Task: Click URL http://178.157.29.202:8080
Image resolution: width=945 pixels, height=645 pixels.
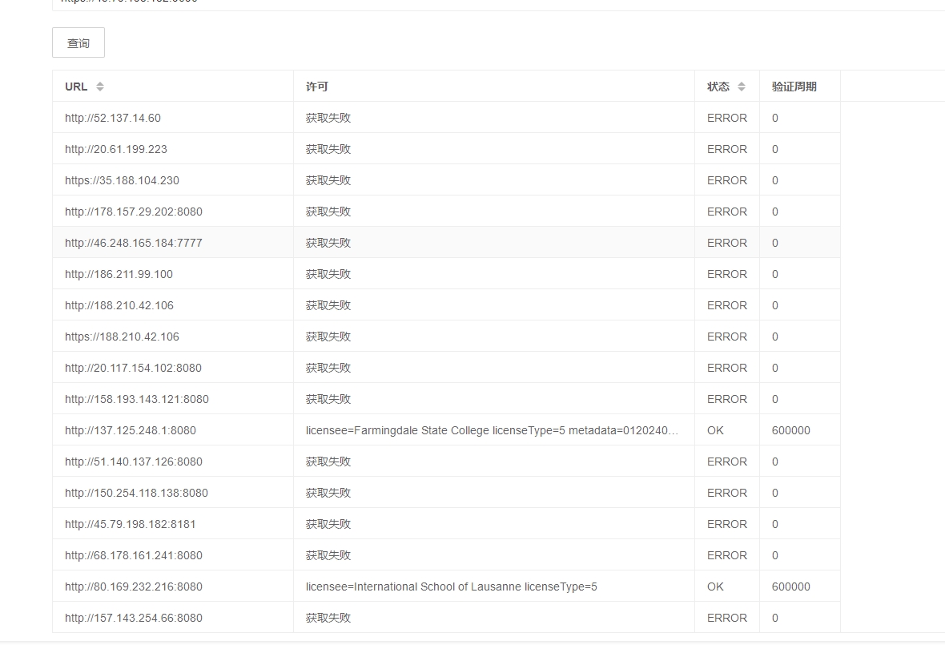Action: point(134,212)
